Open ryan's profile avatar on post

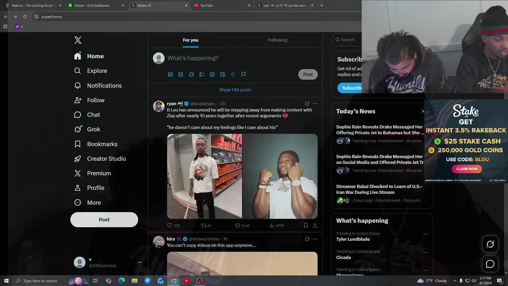[159, 106]
